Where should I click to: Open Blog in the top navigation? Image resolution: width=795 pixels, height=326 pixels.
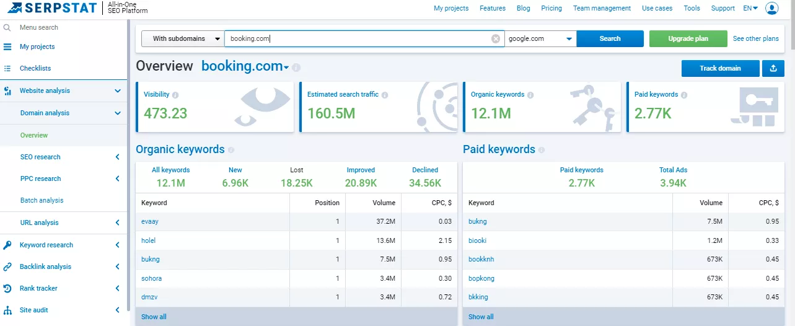pos(523,8)
